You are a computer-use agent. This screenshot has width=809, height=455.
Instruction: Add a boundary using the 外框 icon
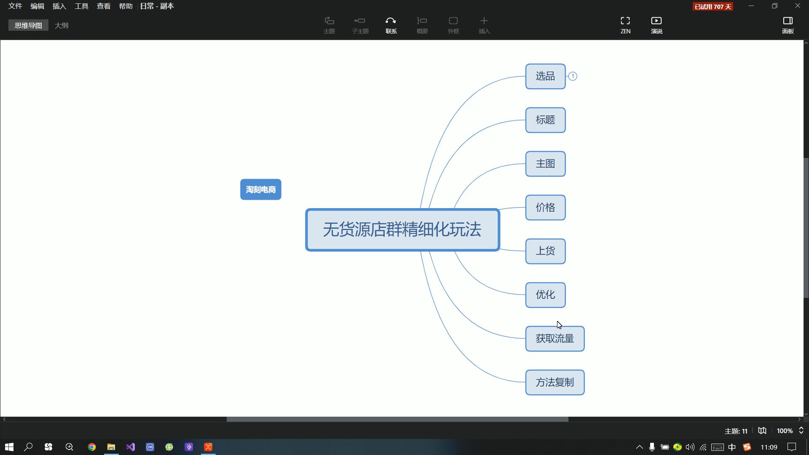coord(453,24)
